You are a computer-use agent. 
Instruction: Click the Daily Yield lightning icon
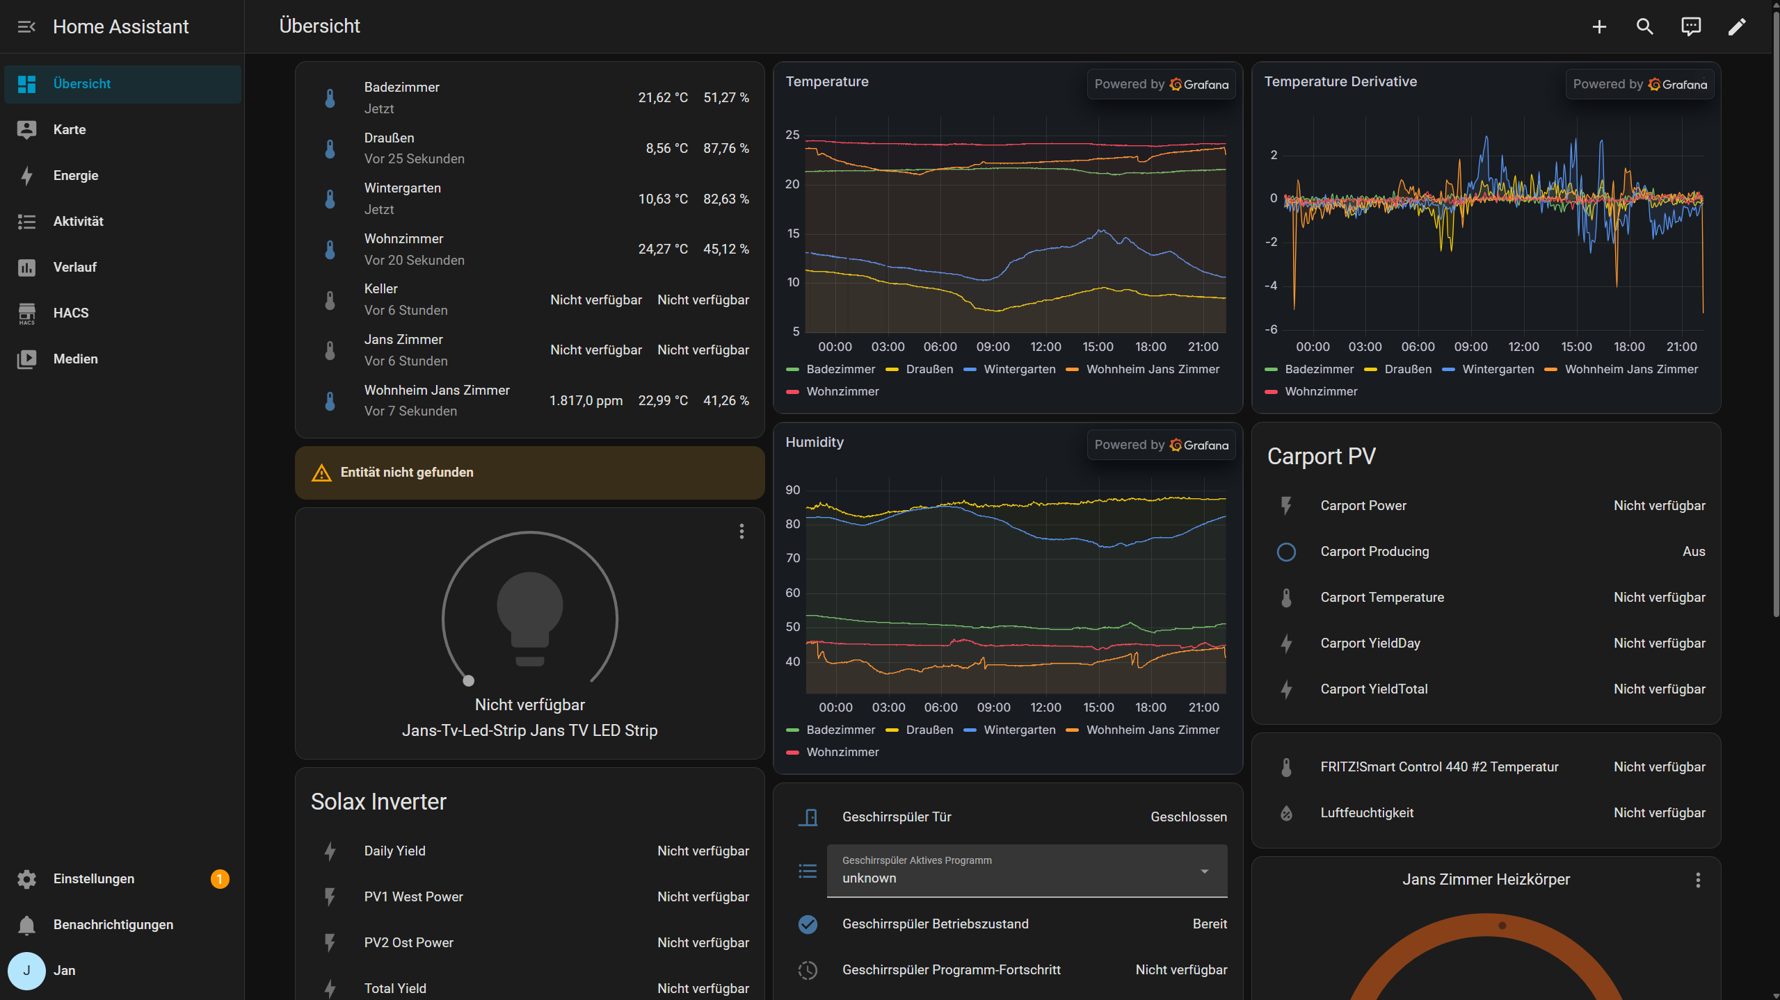[x=330, y=851]
